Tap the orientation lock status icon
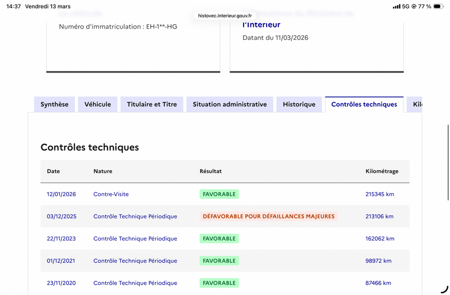The image size is (450, 295). coord(414,6)
